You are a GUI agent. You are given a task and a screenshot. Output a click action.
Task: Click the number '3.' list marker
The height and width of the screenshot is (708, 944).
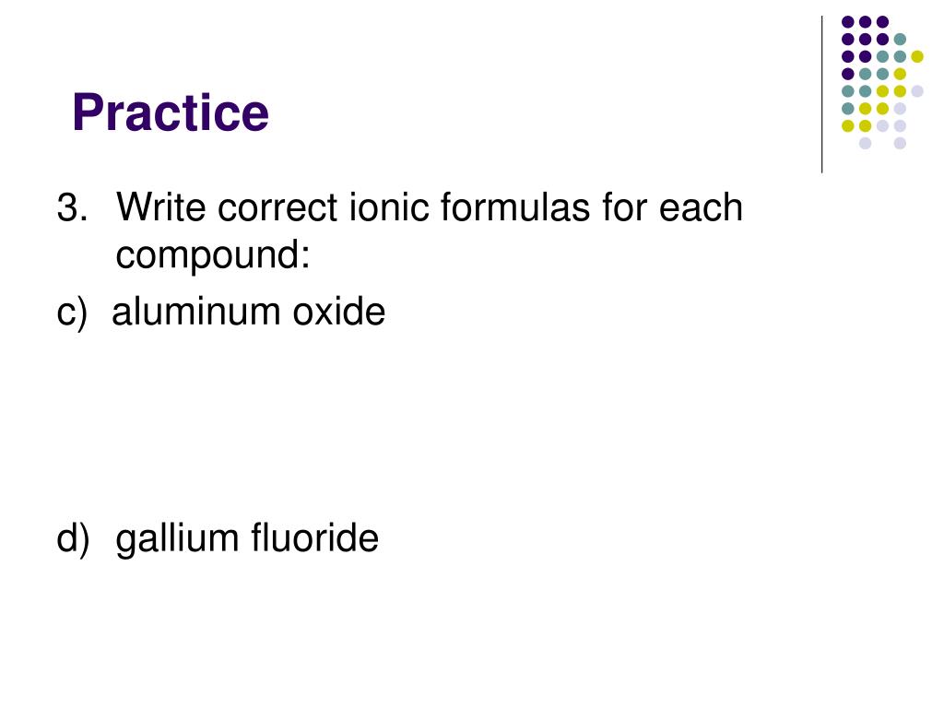tap(72, 207)
